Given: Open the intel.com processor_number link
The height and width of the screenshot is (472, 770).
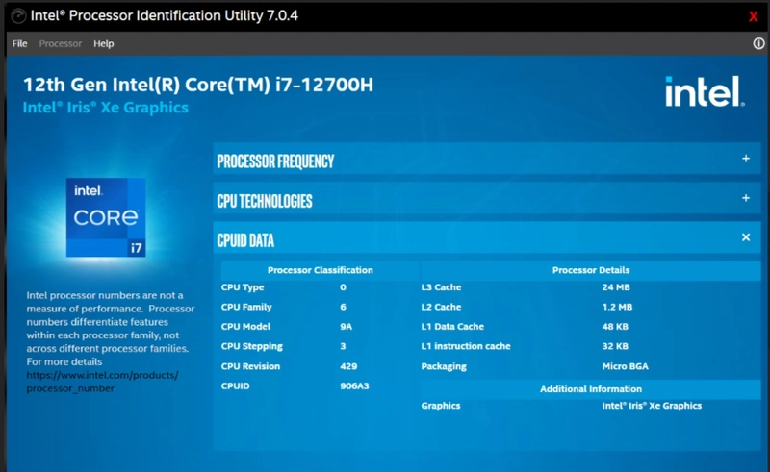Looking at the screenshot, I should pos(102,382).
